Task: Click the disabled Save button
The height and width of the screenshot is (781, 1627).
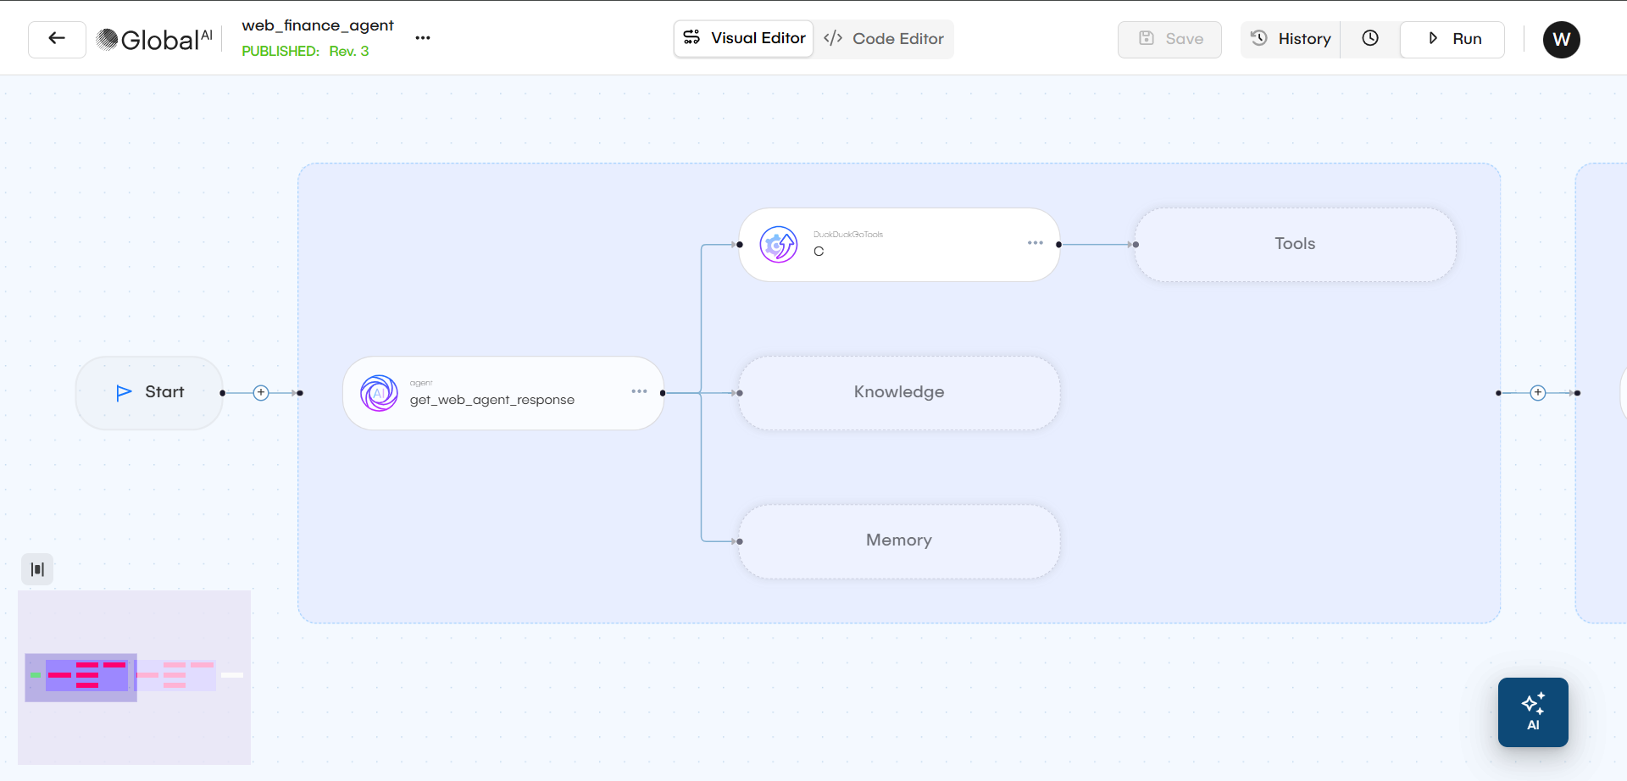Action: (1169, 39)
